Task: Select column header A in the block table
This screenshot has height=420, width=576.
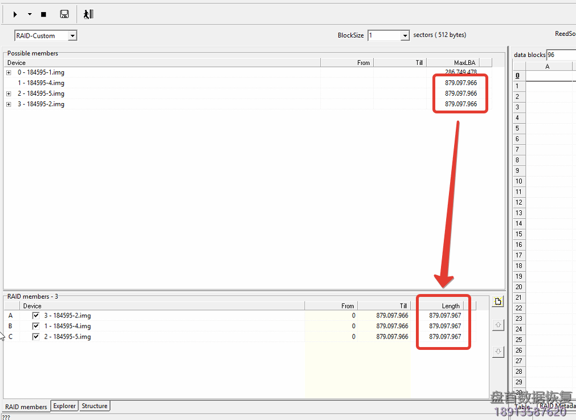Action: coord(546,66)
